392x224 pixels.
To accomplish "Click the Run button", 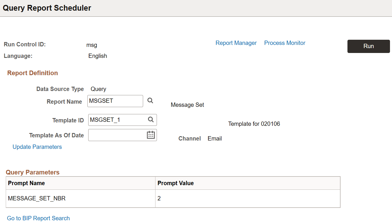I will point(368,46).
